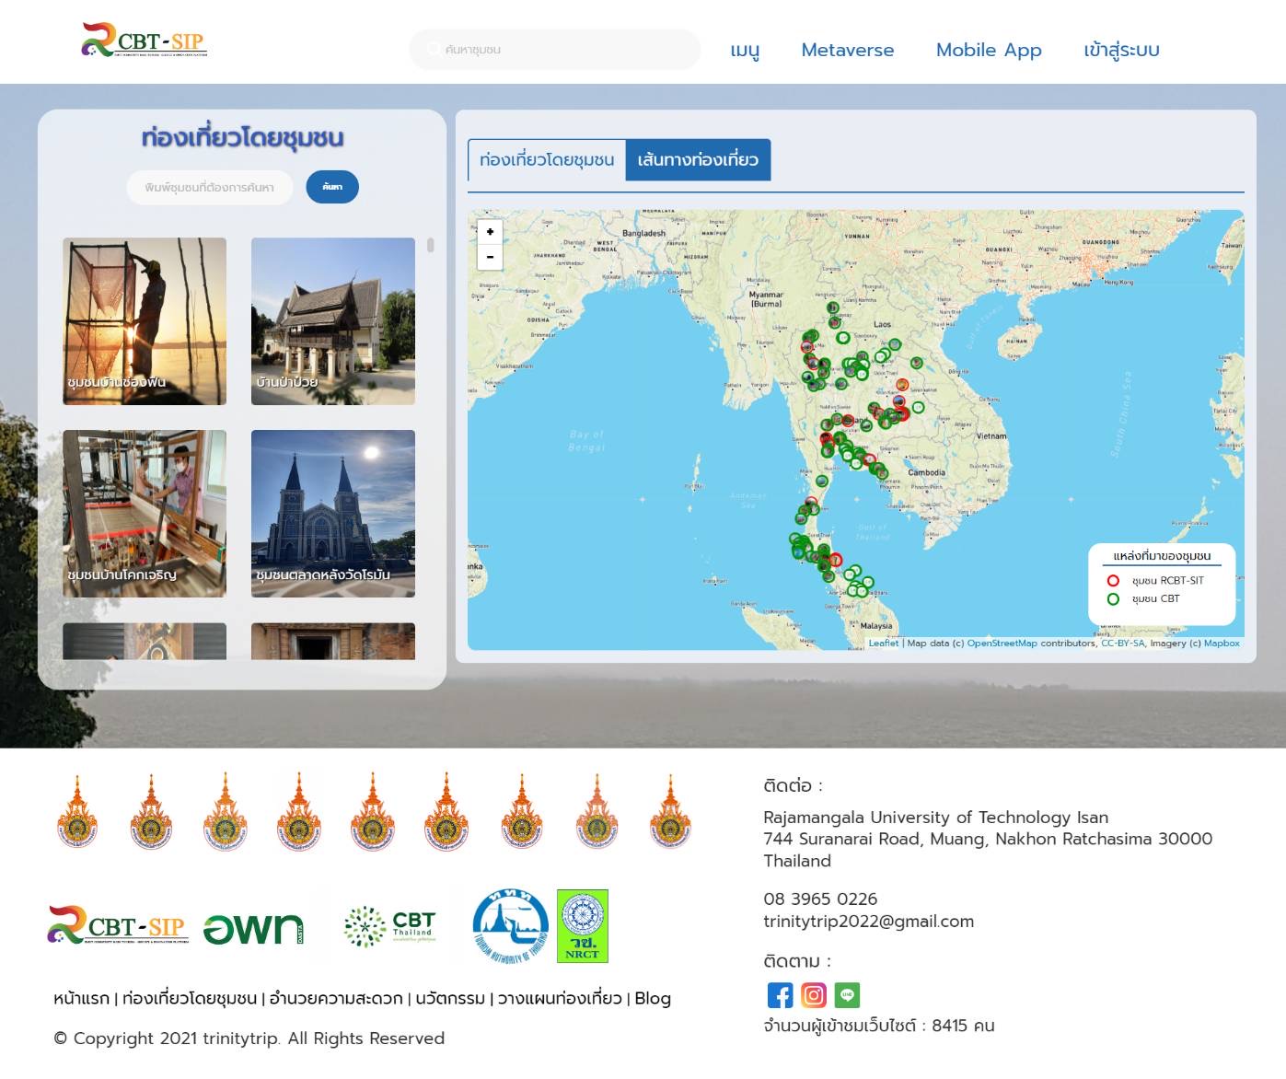
Task: Open Mobile App link
Action: (x=989, y=50)
